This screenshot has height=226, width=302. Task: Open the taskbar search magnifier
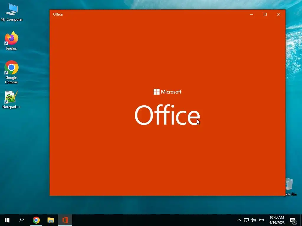click(21, 220)
